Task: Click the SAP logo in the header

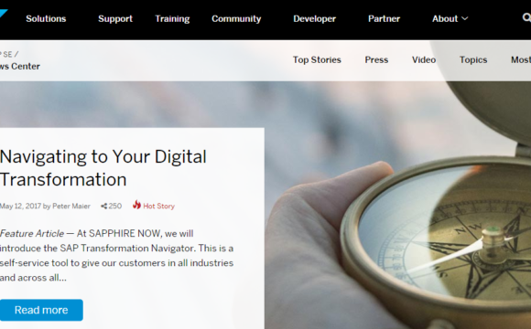Action: tap(4, 14)
